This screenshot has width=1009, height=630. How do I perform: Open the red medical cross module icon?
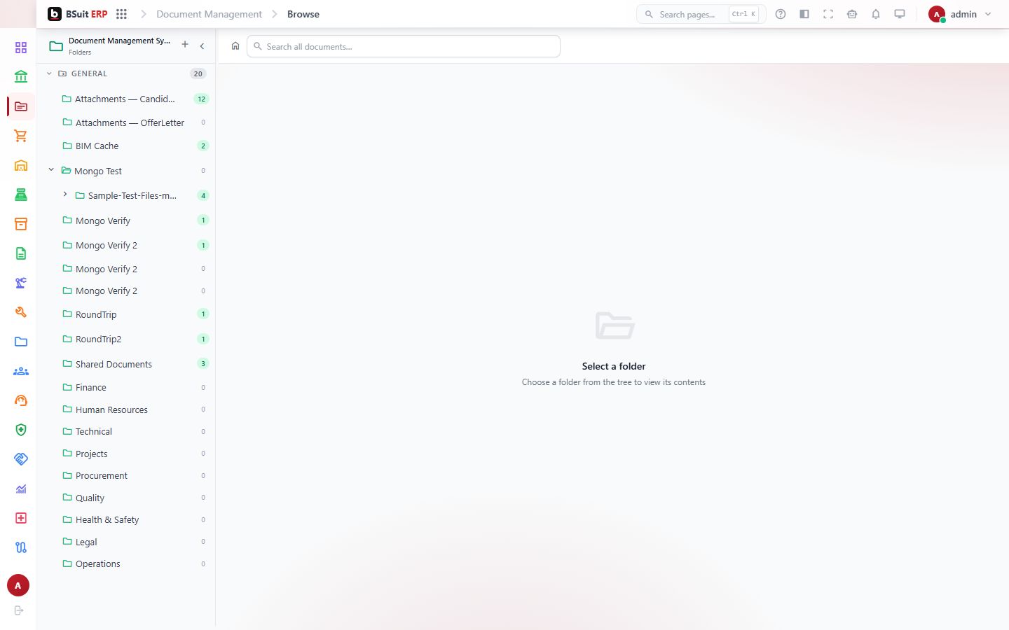pos(21,518)
